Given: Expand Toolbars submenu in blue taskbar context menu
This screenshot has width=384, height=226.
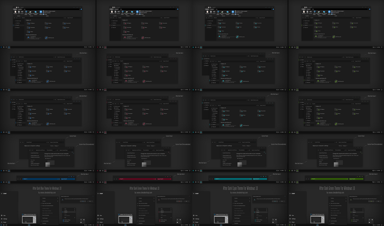Looking at the screenshot, I should tap(49, 198).
